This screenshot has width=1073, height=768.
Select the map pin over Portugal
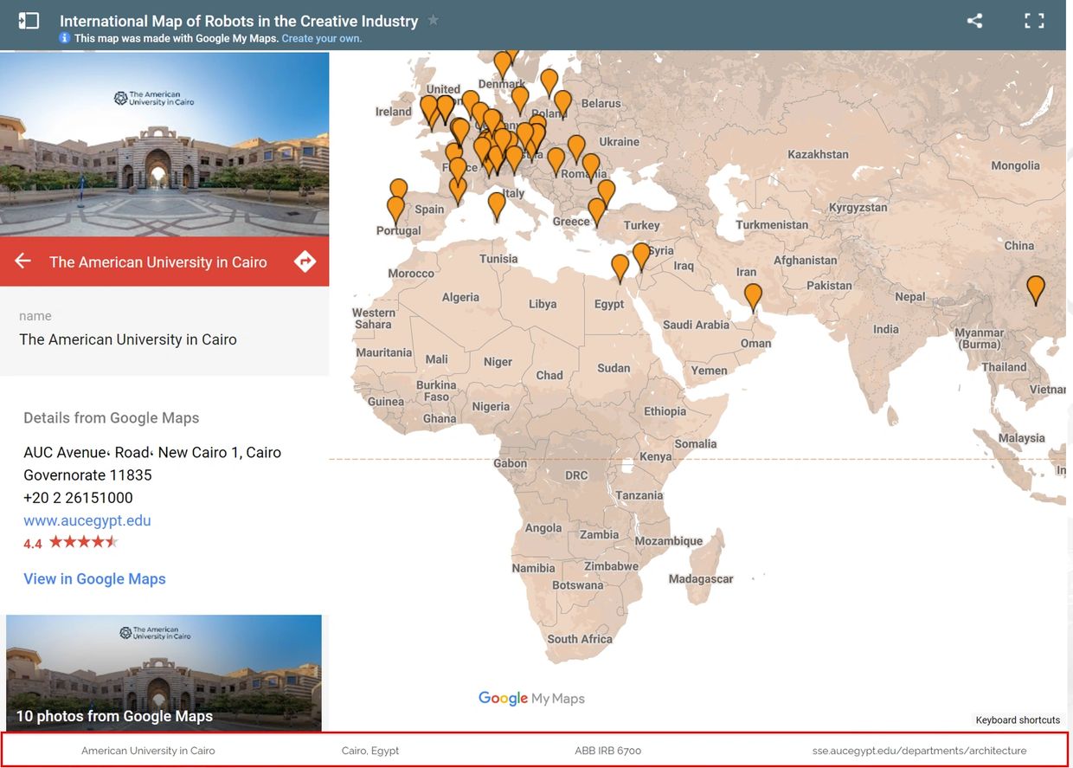[395, 209]
